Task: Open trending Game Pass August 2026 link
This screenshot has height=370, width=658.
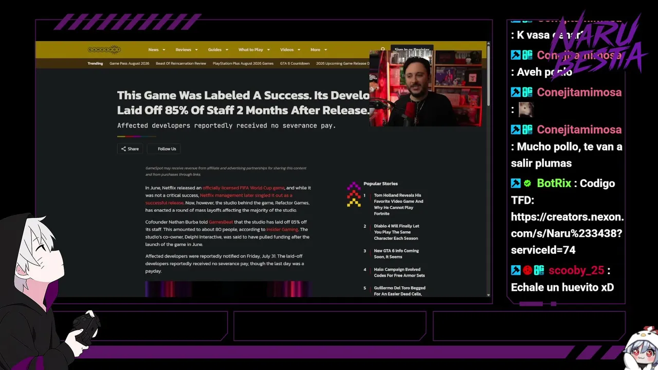Action: [129, 64]
